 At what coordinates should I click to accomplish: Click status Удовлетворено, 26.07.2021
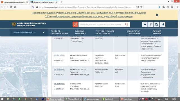101,71
